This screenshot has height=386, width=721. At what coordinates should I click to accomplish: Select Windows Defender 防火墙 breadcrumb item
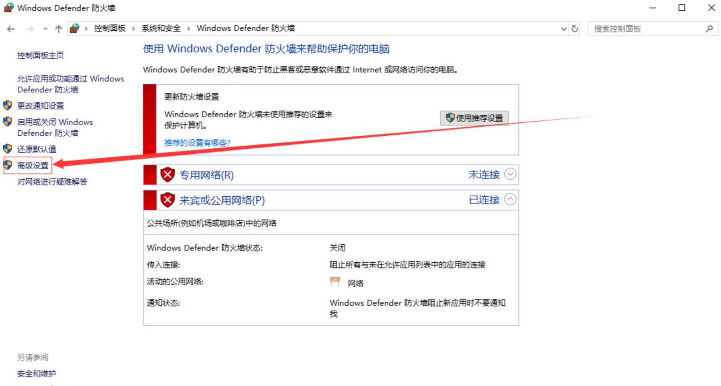[x=246, y=29]
